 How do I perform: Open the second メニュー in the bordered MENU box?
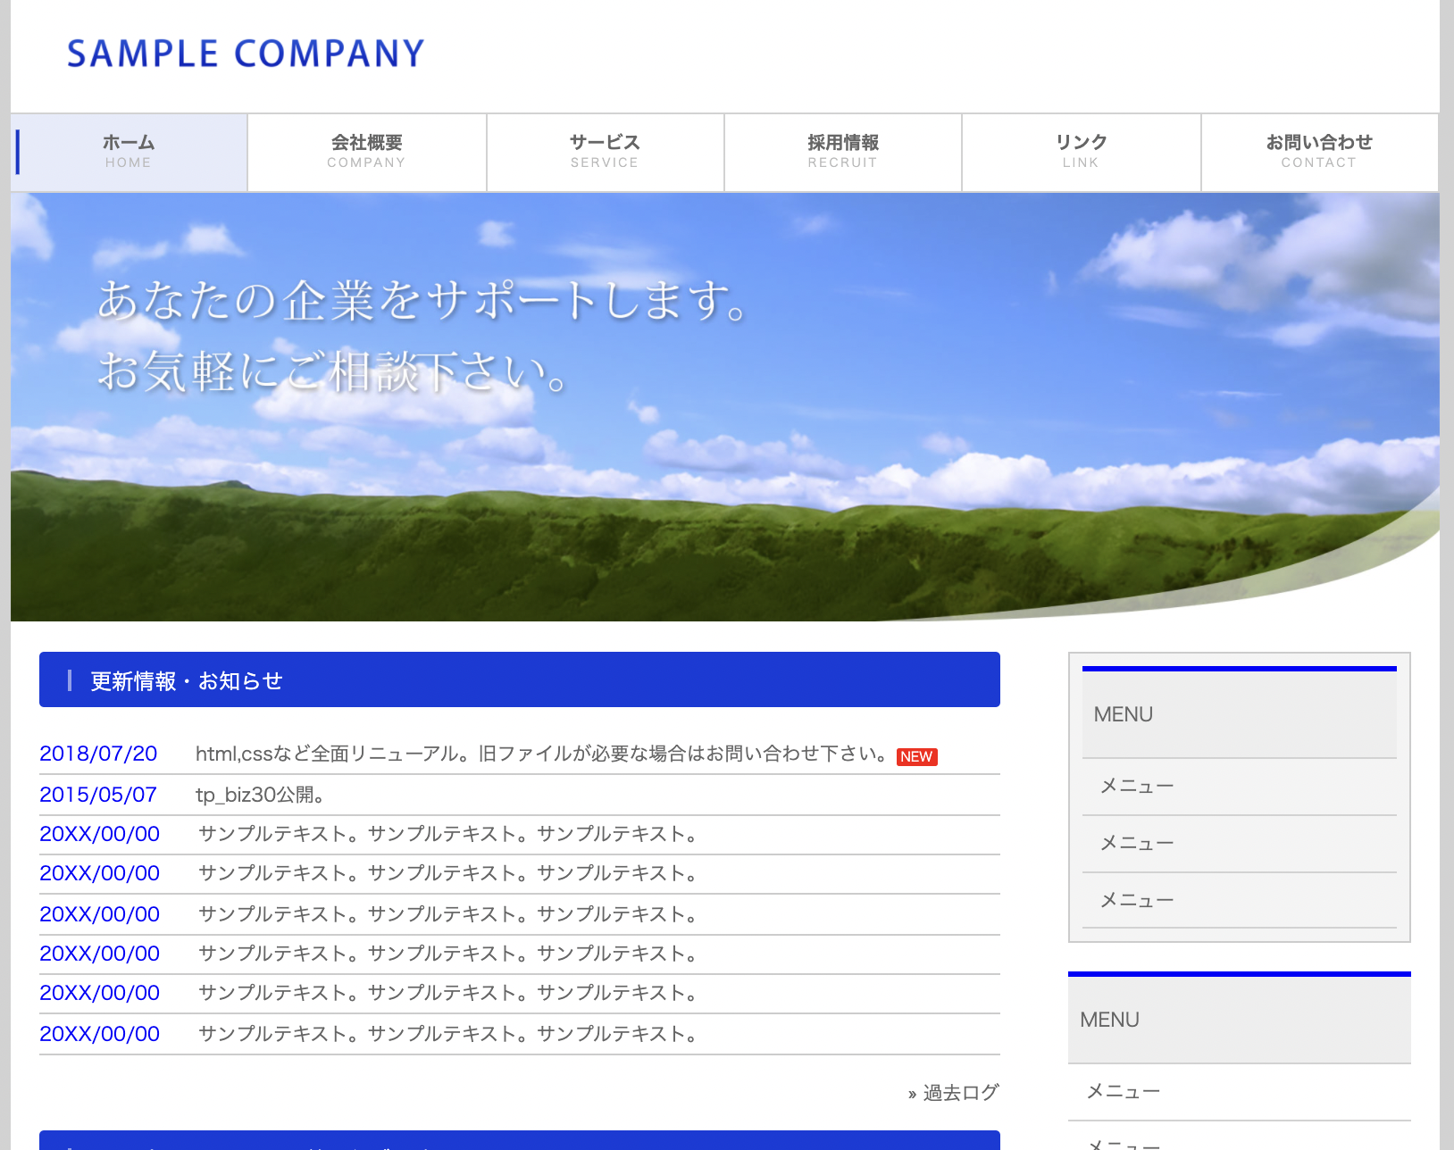click(1136, 843)
